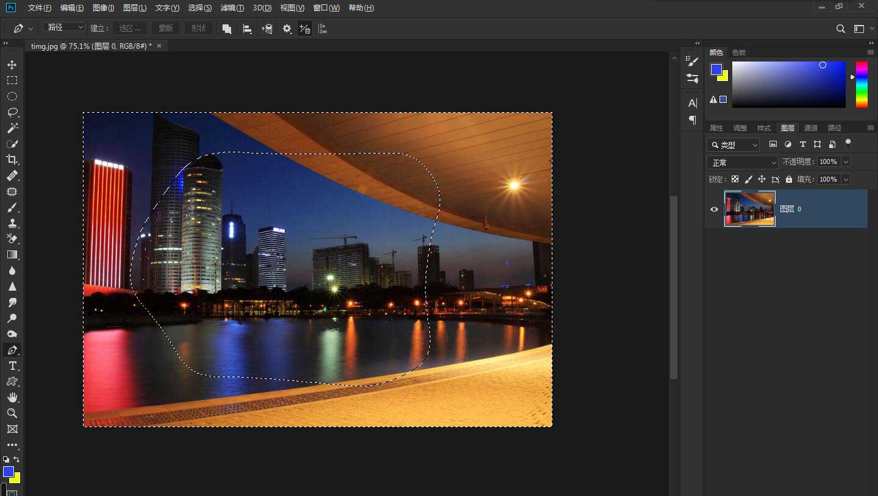
Task: Toggle lock all (padlock) for layer
Action: [789, 179]
